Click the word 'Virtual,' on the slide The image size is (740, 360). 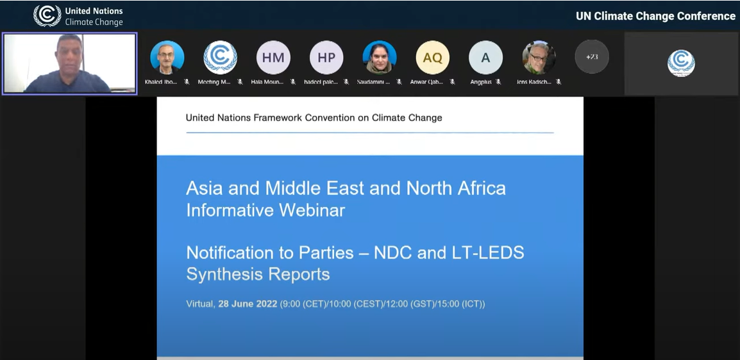point(201,304)
